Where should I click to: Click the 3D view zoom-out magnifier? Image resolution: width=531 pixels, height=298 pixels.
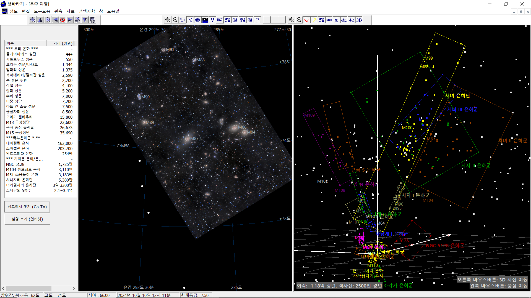pos(299,20)
